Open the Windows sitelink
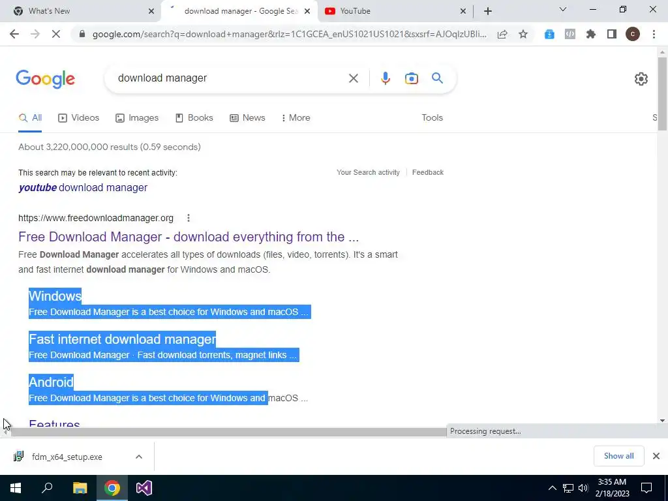668x501 pixels. point(55,296)
